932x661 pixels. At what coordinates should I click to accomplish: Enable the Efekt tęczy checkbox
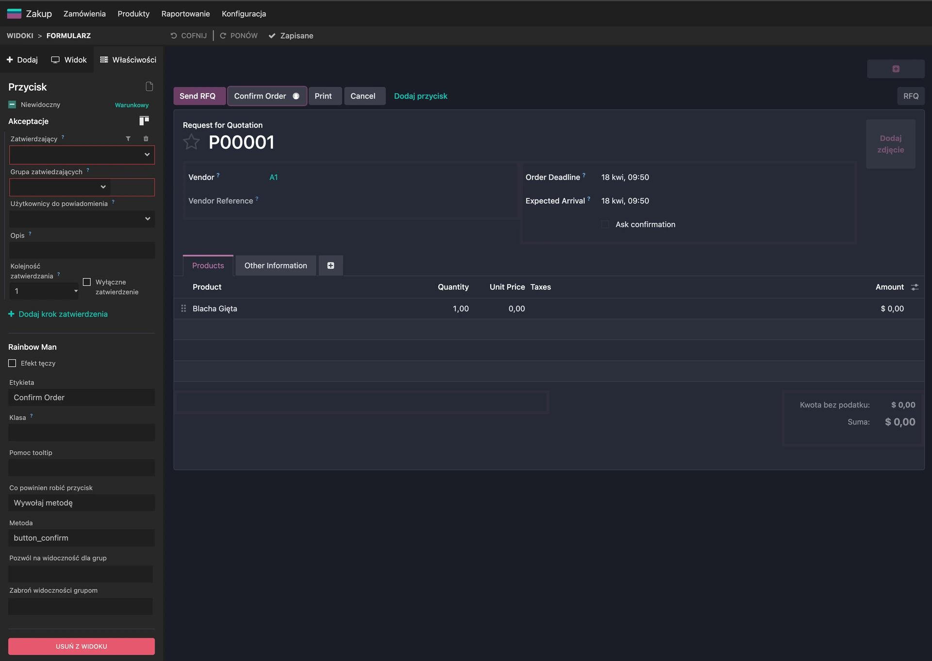[12, 363]
